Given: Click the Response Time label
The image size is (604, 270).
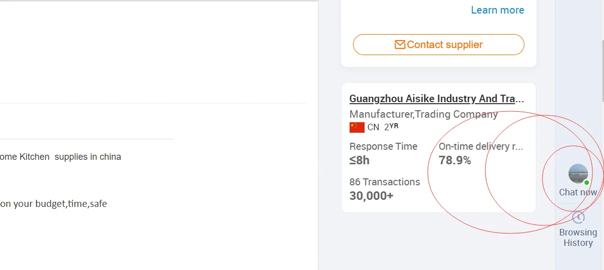Looking at the screenshot, I should [x=383, y=146].
